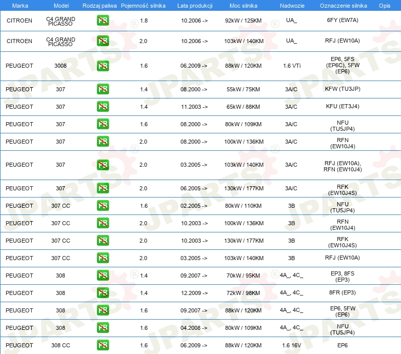The image size is (401, 354).
Task: Click the 06.2005 -> production date
Action: (x=194, y=188)
